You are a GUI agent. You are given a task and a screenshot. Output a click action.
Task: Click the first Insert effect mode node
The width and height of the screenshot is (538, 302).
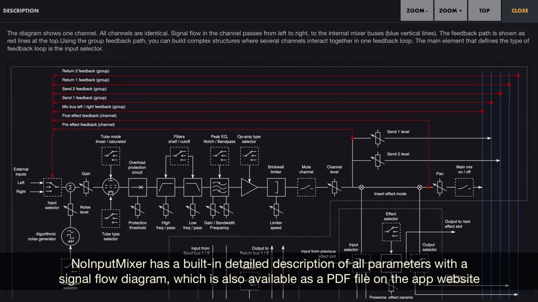(361, 187)
